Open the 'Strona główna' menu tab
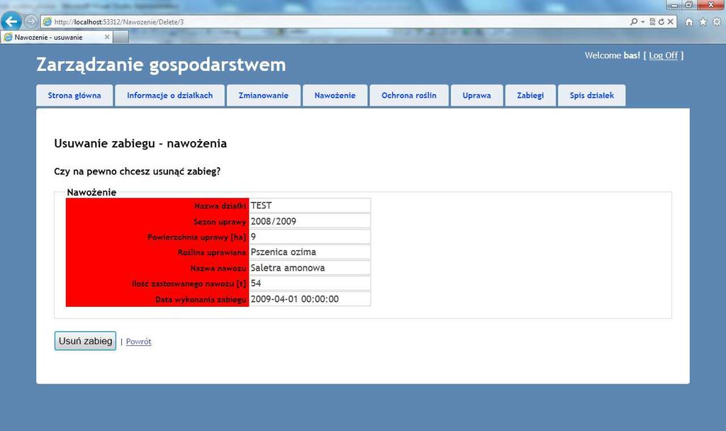The height and width of the screenshot is (431, 726). coord(74,96)
